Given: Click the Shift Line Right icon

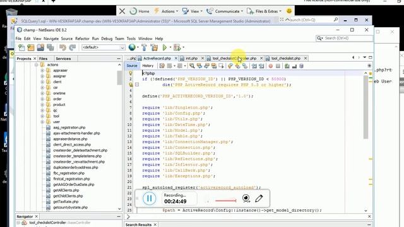Looking at the screenshot, I should tap(261, 66).
